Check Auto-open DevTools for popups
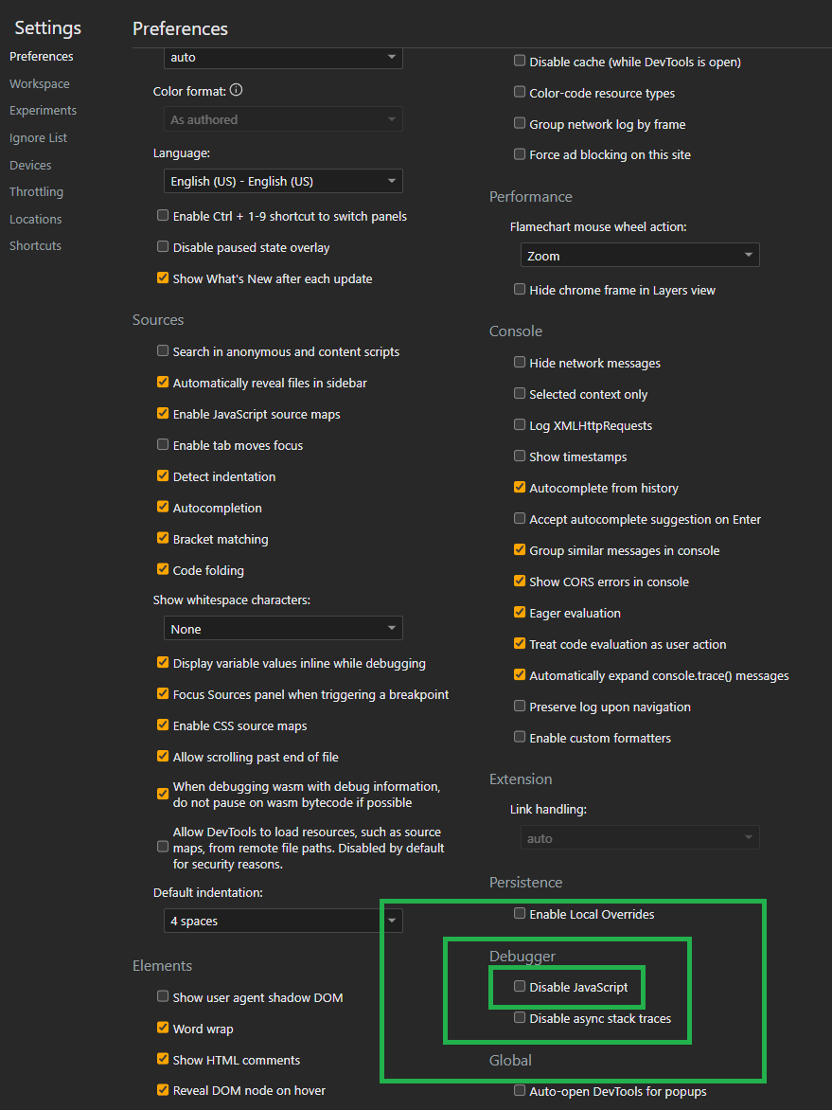This screenshot has width=832, height=1110. tap(520, 1090)
